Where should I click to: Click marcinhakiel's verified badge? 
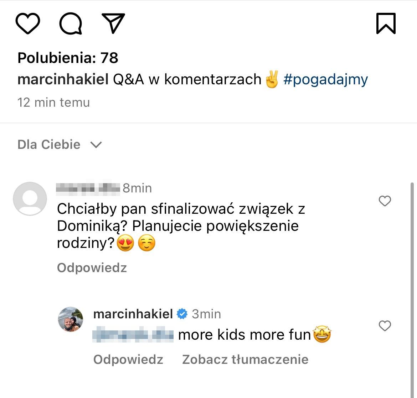(x=182, y=314)
